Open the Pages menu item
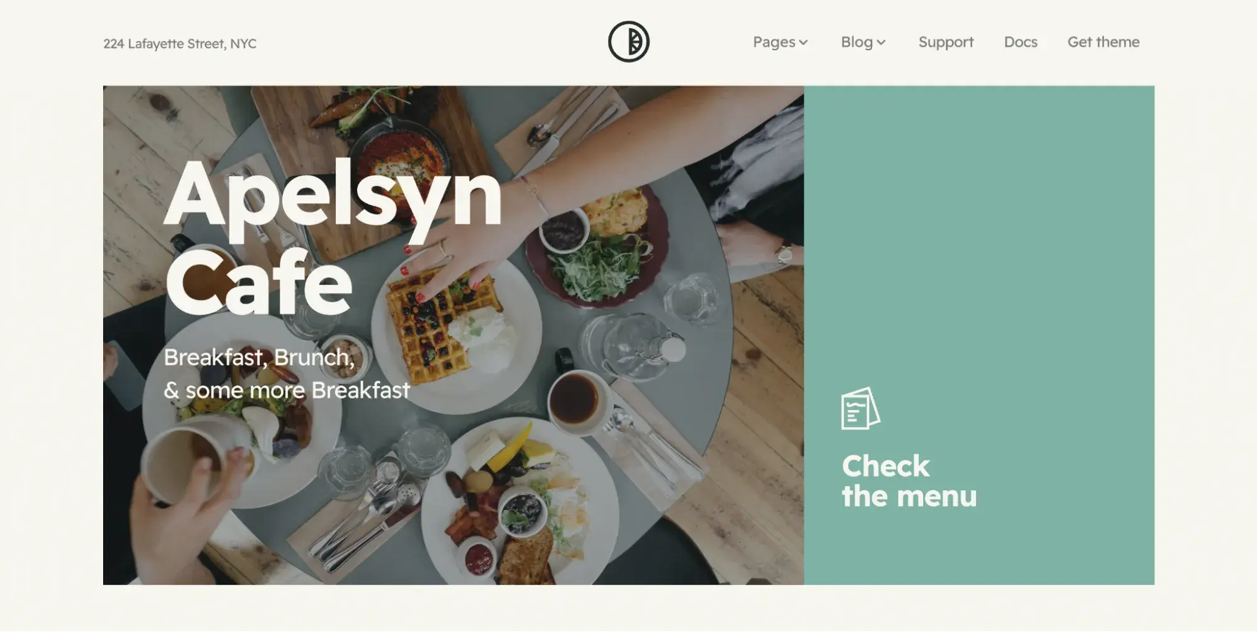The image size is (1257, 632). pos(774,42)
